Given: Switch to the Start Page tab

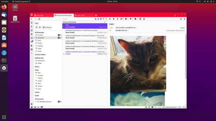Looking at the screenshot, I should click(43, 15).
